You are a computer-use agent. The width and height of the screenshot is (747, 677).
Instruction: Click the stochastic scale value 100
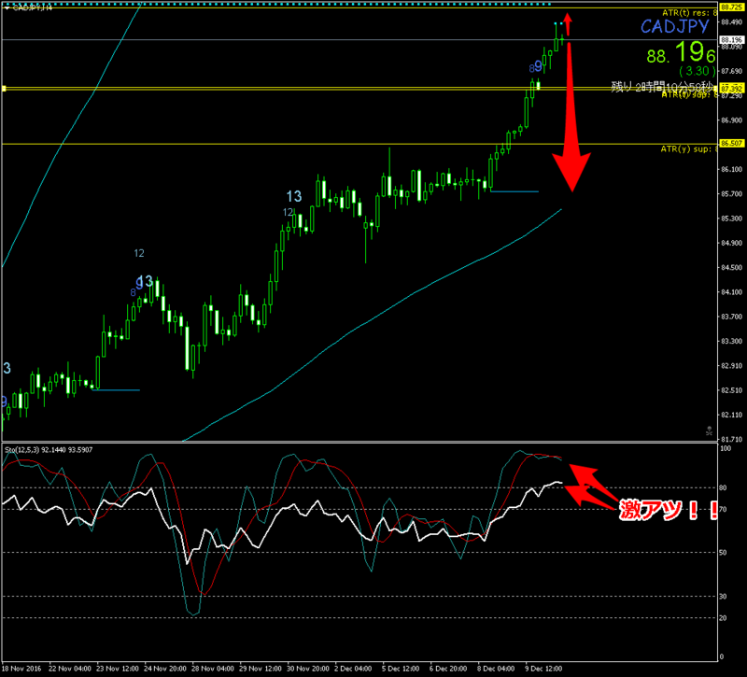[x=726, y=448]
